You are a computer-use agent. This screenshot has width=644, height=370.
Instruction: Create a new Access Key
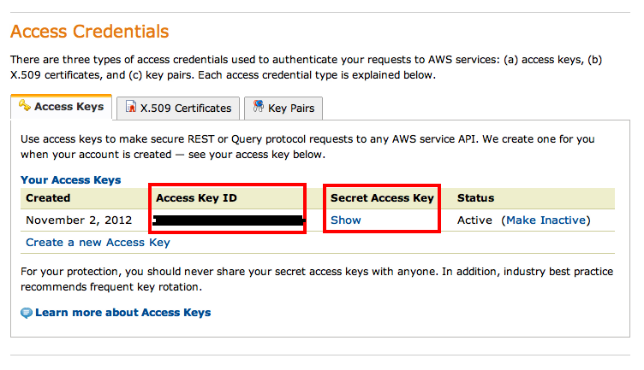(x=98, y=243)
